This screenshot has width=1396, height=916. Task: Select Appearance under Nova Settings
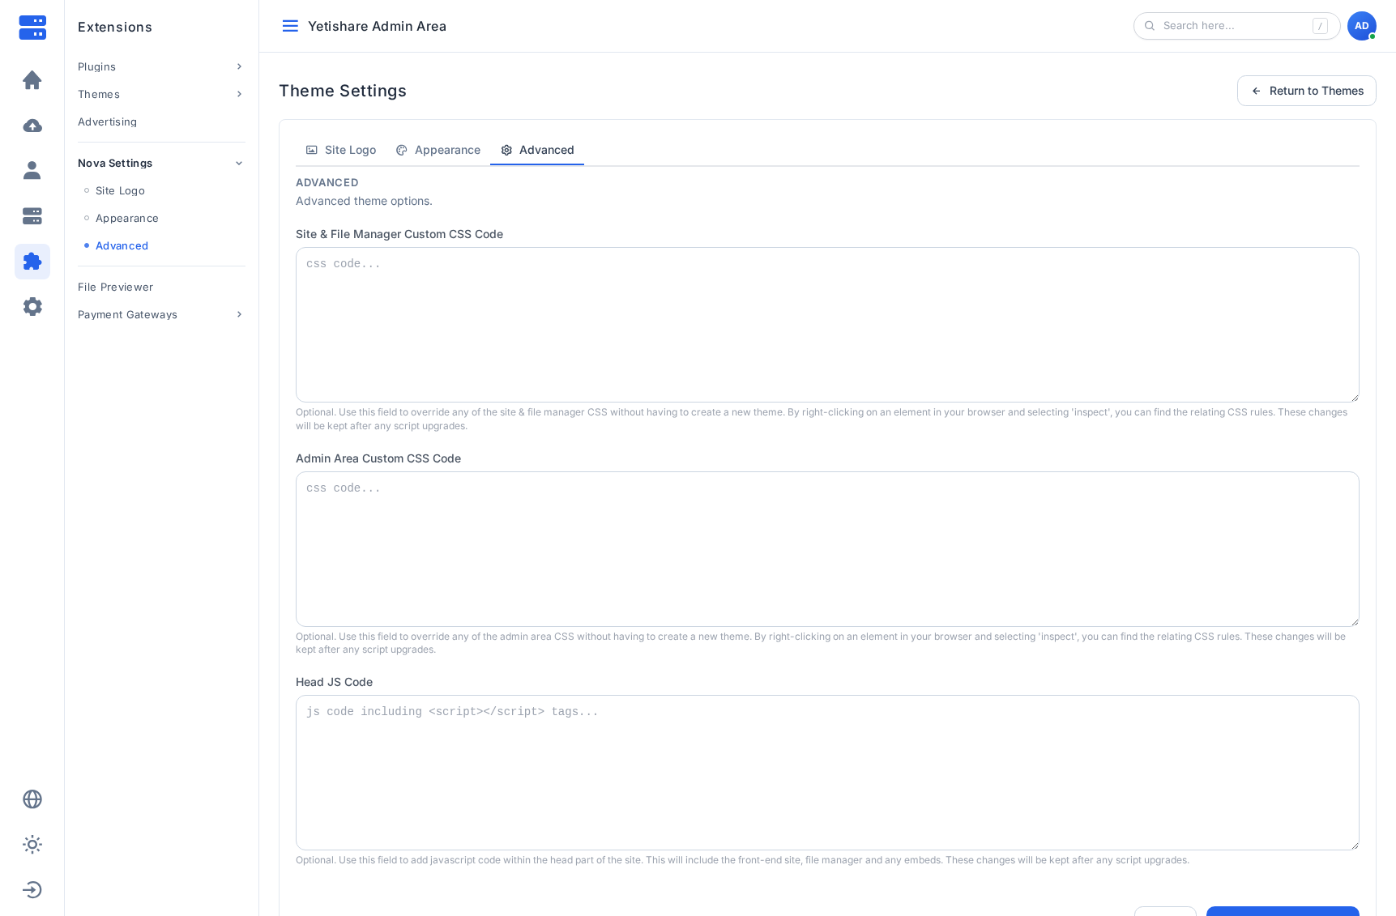127,218
